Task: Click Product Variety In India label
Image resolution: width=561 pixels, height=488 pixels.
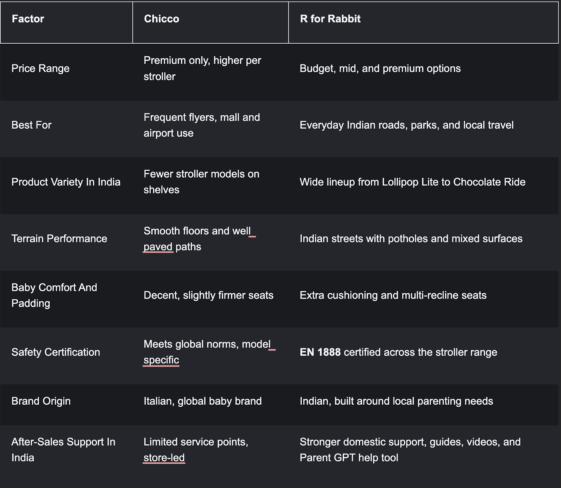Action: click(x=66, y=182)
